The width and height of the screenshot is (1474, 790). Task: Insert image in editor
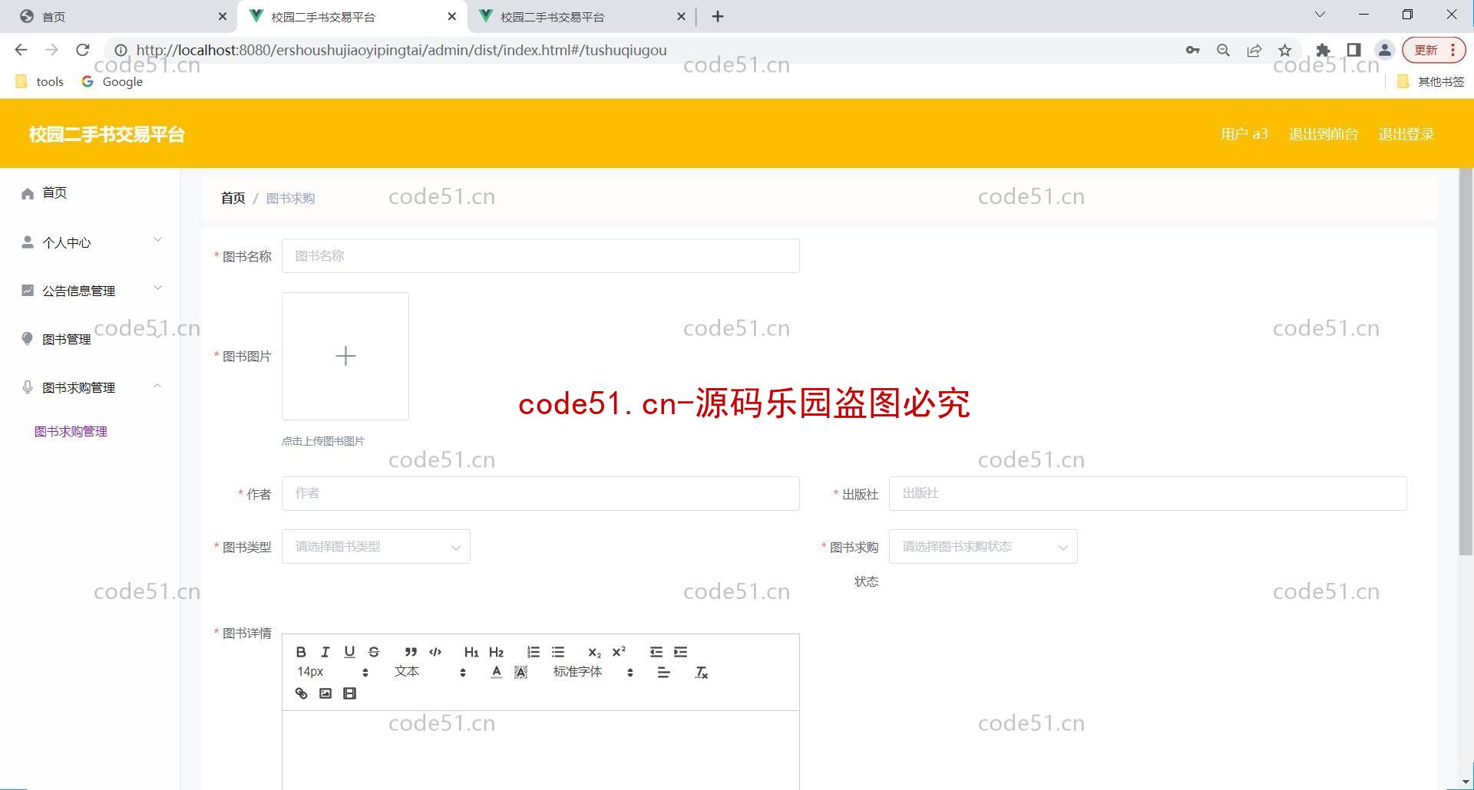[x=326, y=693]
